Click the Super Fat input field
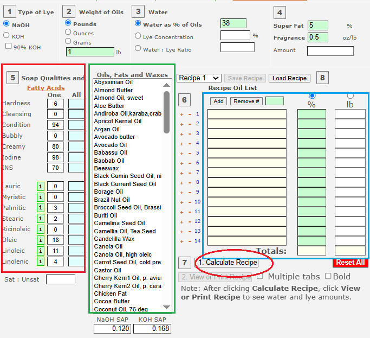Image resolution: width=370 pixels, height=338 pixels. tap(318, 25)
